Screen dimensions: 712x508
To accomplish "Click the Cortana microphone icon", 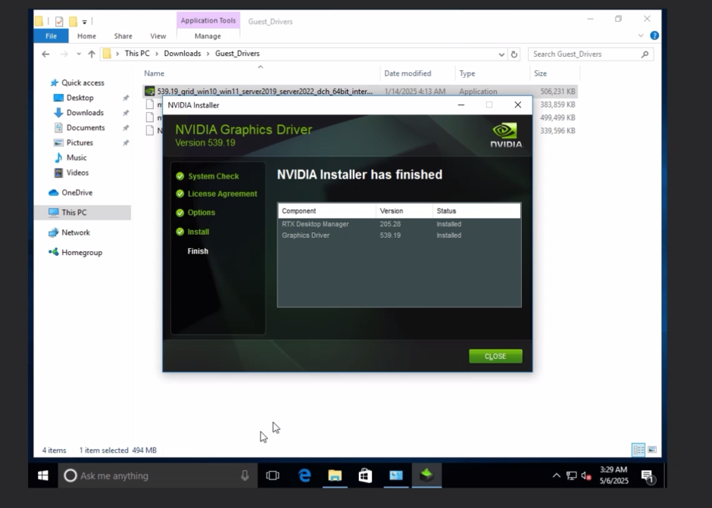I will [245, 475].
